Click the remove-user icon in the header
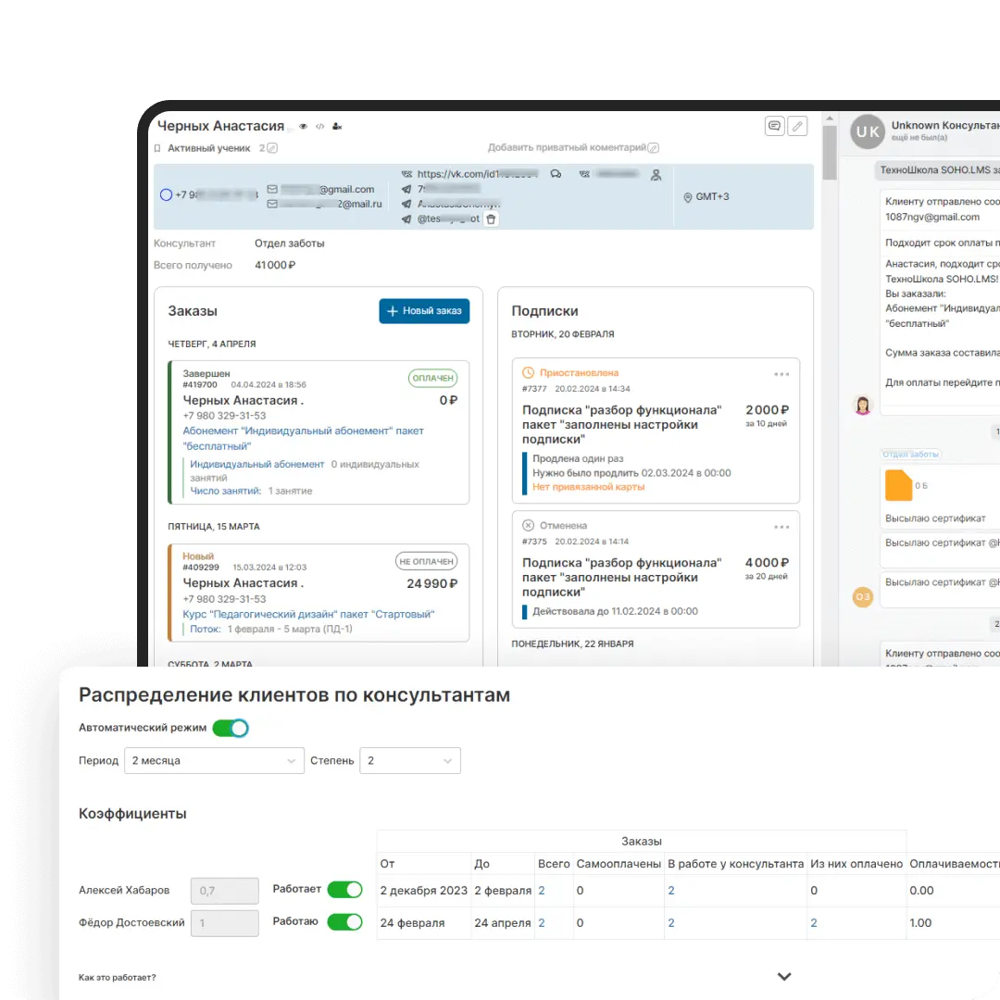This screenshot has height=1000, width=1000. click(337, 127)
